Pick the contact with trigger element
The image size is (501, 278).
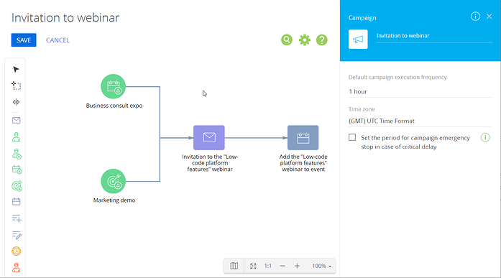pos(17,154)
